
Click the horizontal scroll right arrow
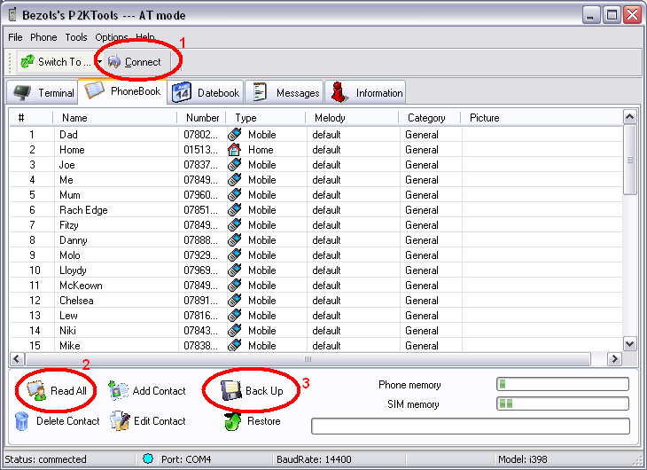614,358
